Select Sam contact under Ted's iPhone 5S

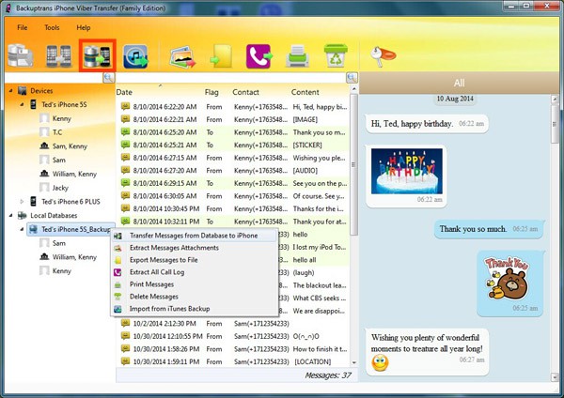[59, 161]
